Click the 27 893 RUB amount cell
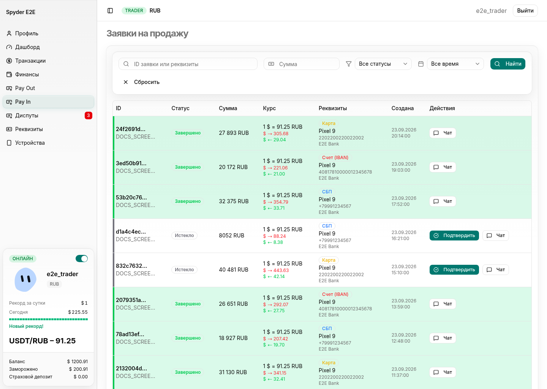This screenshot has width=547, height=389. 234,133
